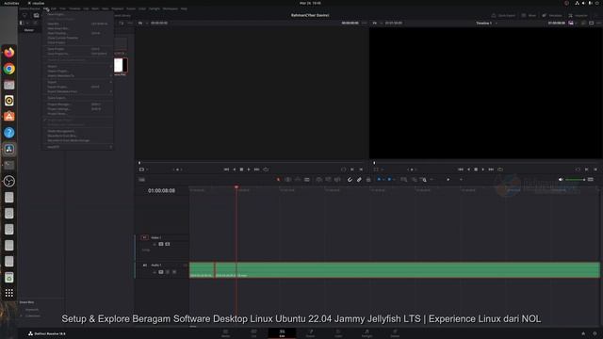Click the Detail Zoom timeline icon
603x339 pixels.
coord(414,180)
